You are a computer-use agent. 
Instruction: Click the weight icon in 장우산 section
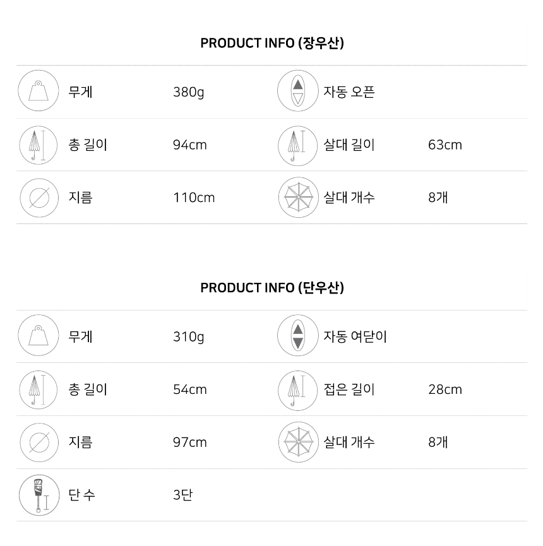tap(39, 91)
